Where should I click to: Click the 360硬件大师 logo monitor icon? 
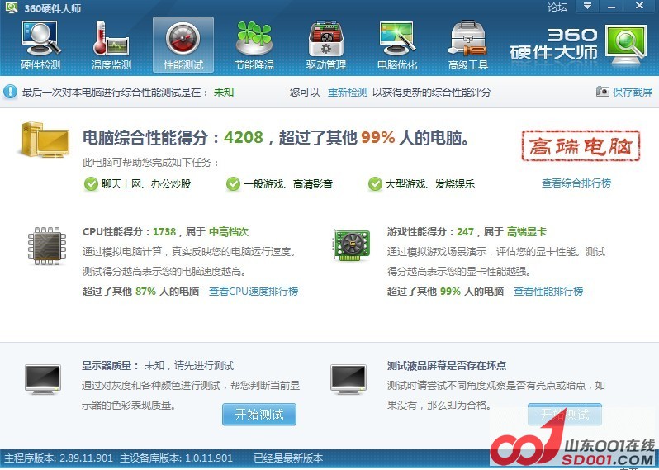click(627, 43)
